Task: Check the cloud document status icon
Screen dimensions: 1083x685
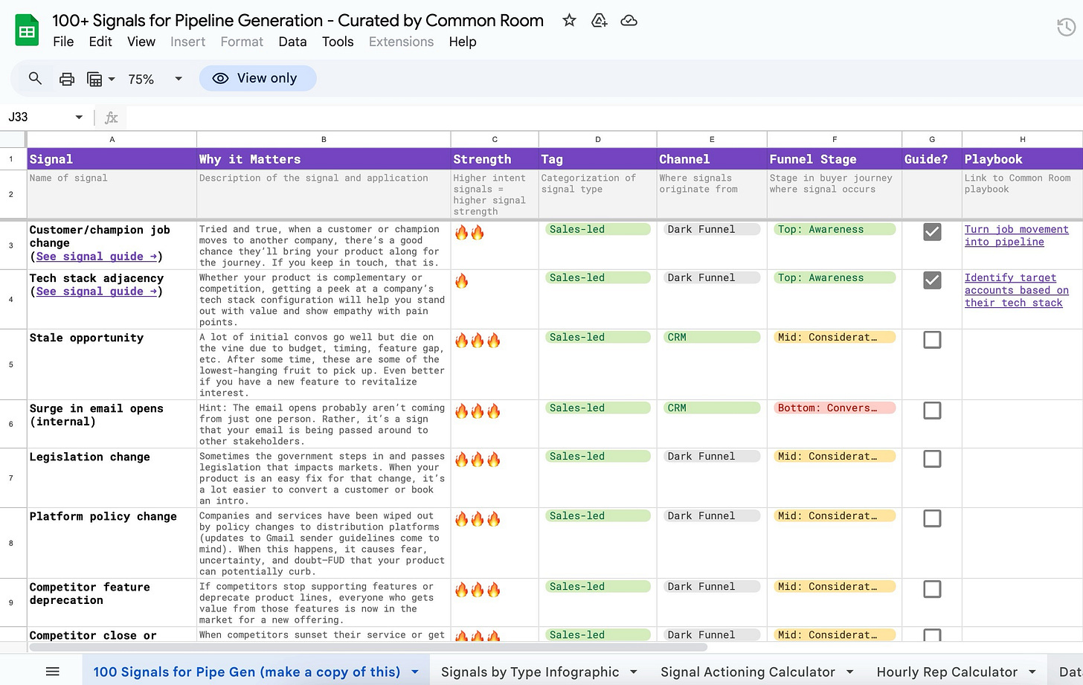Action: pos(629,20)
